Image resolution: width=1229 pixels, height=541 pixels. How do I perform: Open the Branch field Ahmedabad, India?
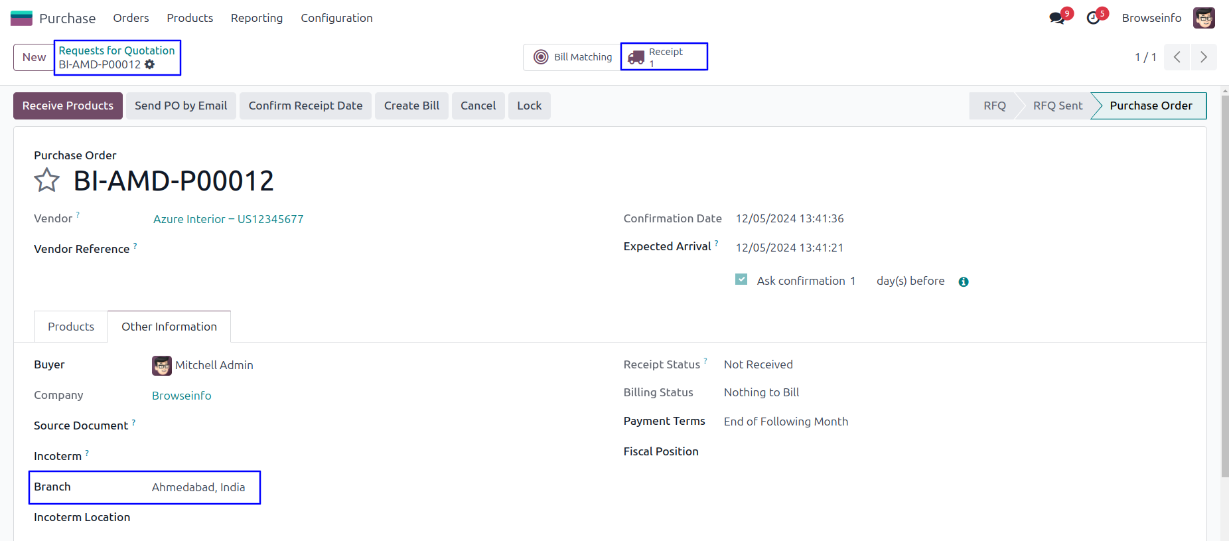tap(198, 487)
